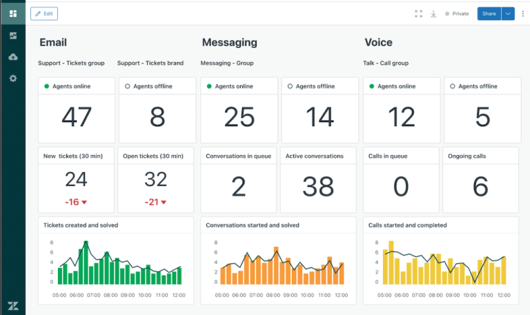The height and width of the screenshot is (315, 530).
Task: Open the three-dot more options menu
Action: [x=522, y=13]
